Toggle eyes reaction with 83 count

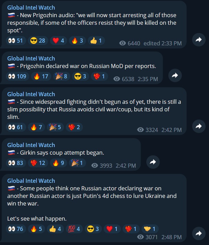[16, 163]
